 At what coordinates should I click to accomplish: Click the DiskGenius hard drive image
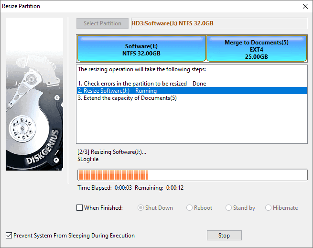pyautogui.click(x=34, y=94)
